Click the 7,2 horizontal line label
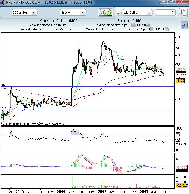Viewport: 189px width, 194px height. 4,108
